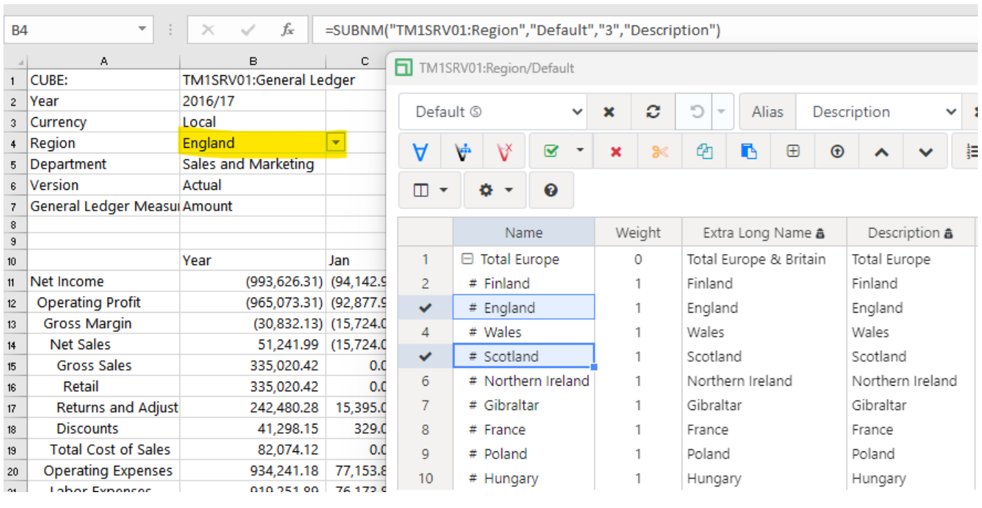Click the Extra Long Name column header
982x508 pixels.
coord(764,233)
